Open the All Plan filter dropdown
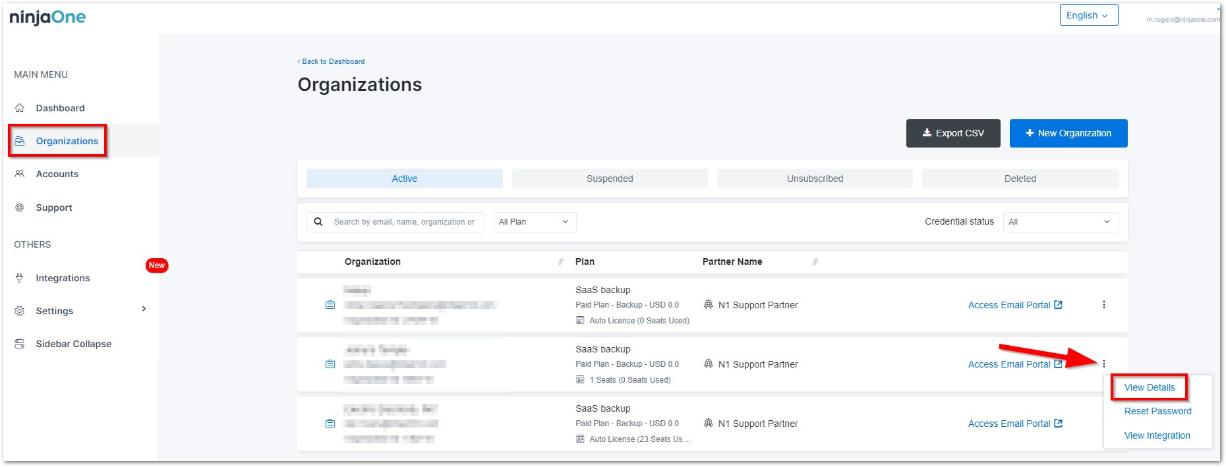1226x467 pixels. click(535, 222)
